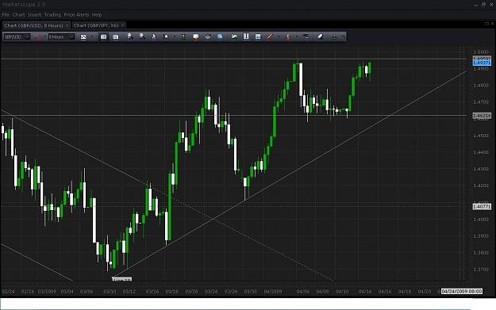Click the restore icon in the tab bar
This screenshot has width=496, height=310.
(x=486, y=24)
